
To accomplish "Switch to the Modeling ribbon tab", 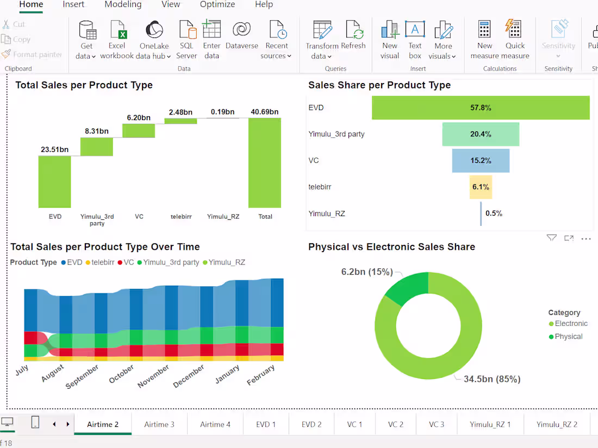I will 123,4.
